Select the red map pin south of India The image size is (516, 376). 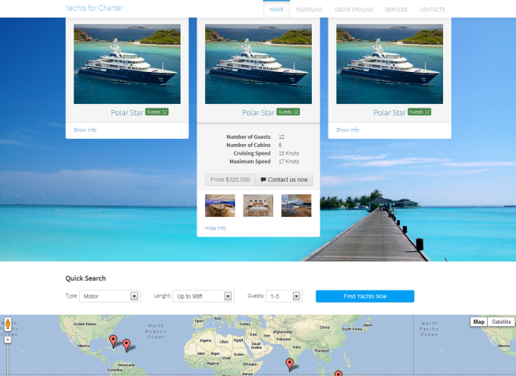pyautogui.click(x=289, y=364)
